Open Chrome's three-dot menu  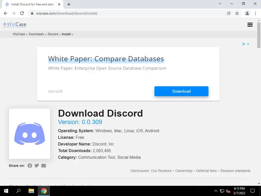[255, 13]
